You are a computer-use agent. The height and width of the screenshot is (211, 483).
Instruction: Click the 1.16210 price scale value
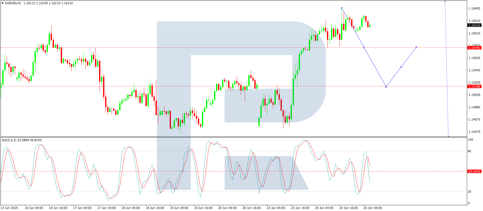tap(474, 21)
